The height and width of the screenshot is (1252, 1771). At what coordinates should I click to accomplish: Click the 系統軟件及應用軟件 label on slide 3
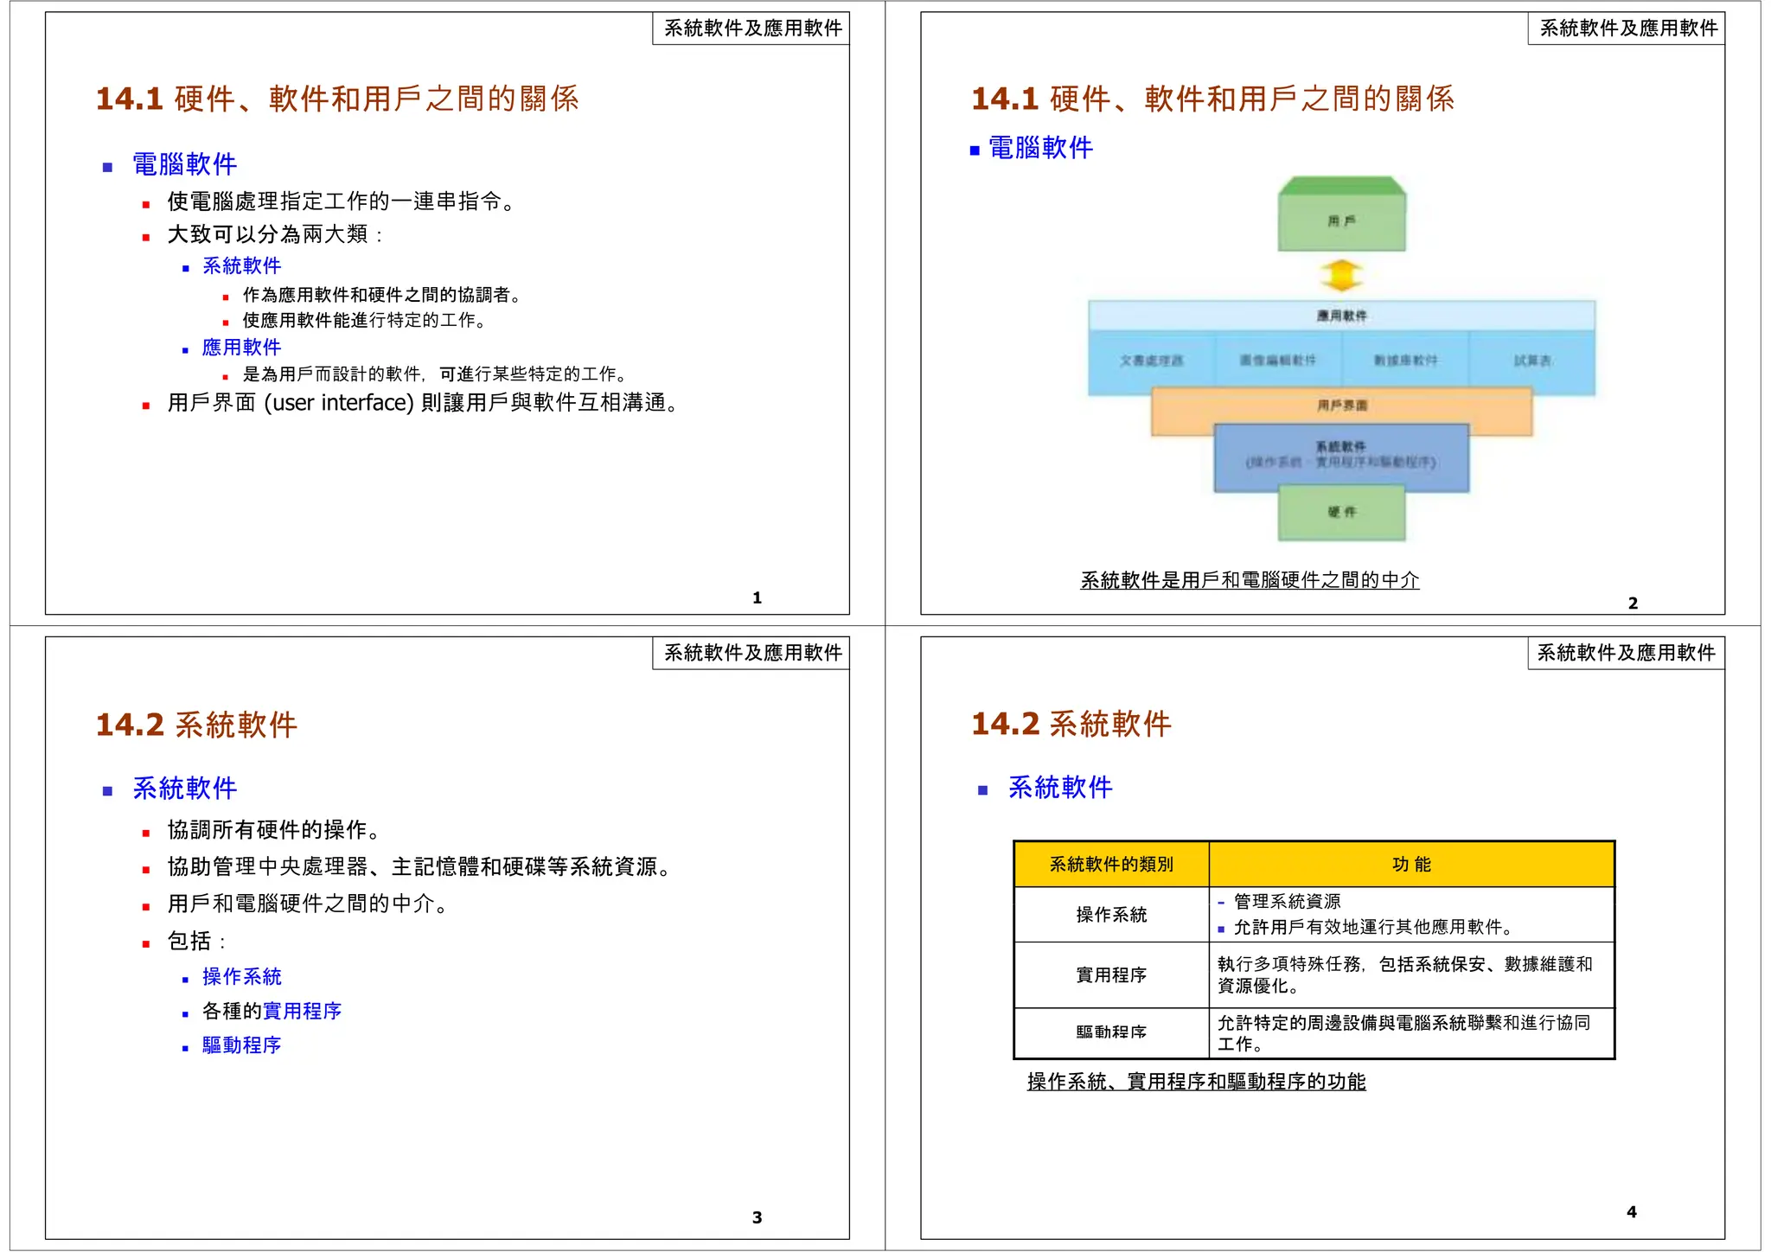coord(751,653)
